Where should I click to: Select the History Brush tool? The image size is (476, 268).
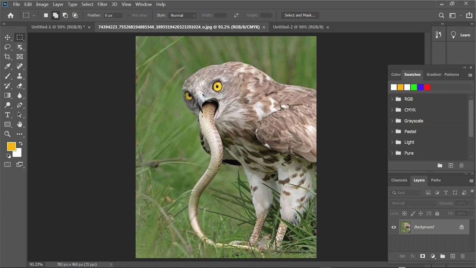7,86
